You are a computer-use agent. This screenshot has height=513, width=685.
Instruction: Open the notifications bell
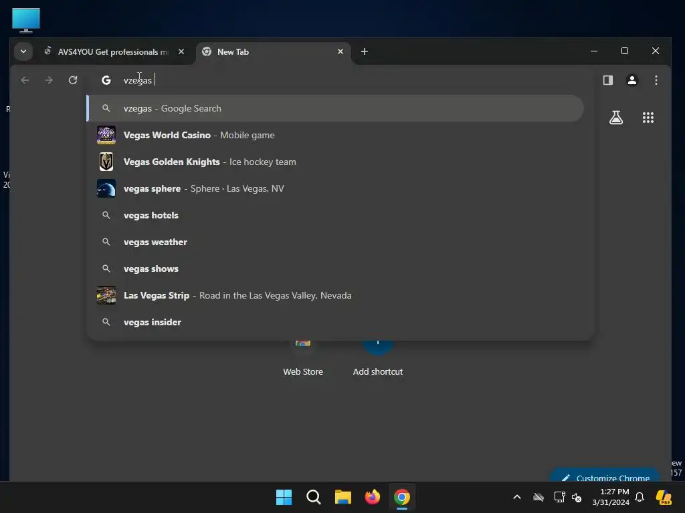pos(640,497)
